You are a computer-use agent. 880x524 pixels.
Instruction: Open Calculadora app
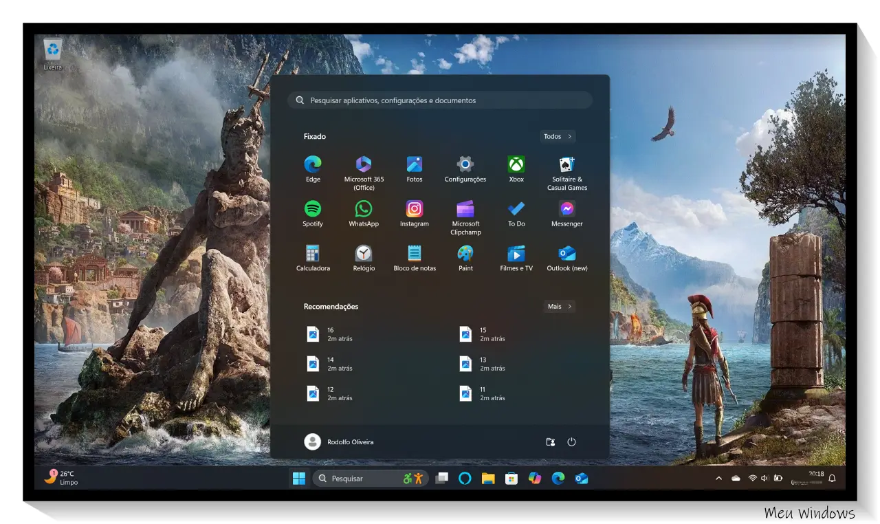[313, 254]
